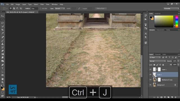The image size is (180, 101).
Task: Select the Hand tool
Action: tap(3, 79)
